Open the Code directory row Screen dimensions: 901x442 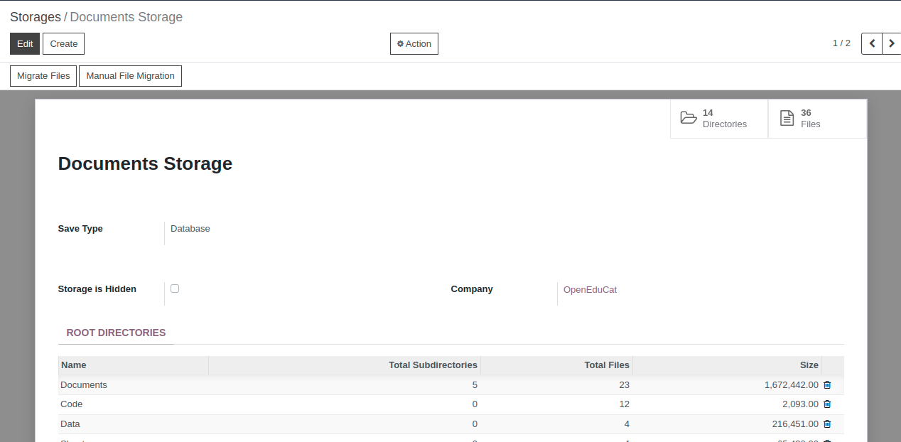(451, 404)
